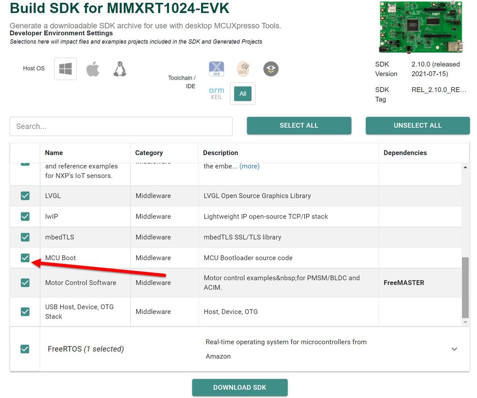Screen dimensions: 477x398
Task: Uncheck the LVGL checkbox
Action: click(25, 196)
